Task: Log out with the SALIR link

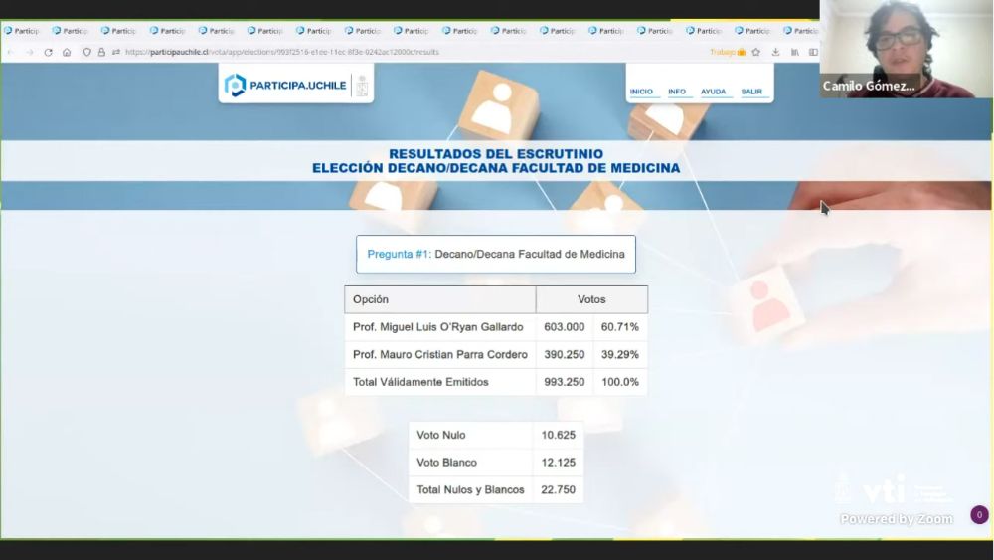Action: pos(751,92)
